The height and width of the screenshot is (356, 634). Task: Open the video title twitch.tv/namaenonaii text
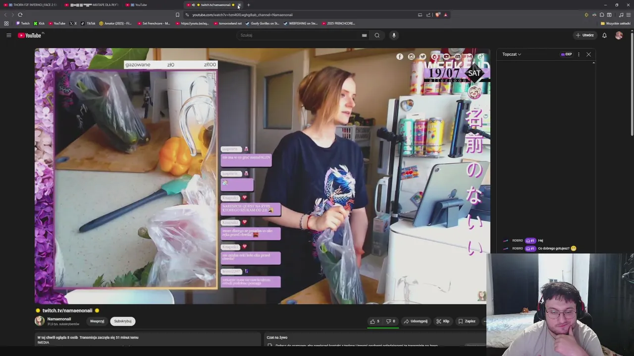pos(67,311)
